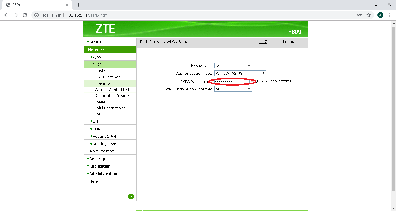Click the green help question mark icon
Viewport: 396px width, 211px height.
[x=131, y=197]
